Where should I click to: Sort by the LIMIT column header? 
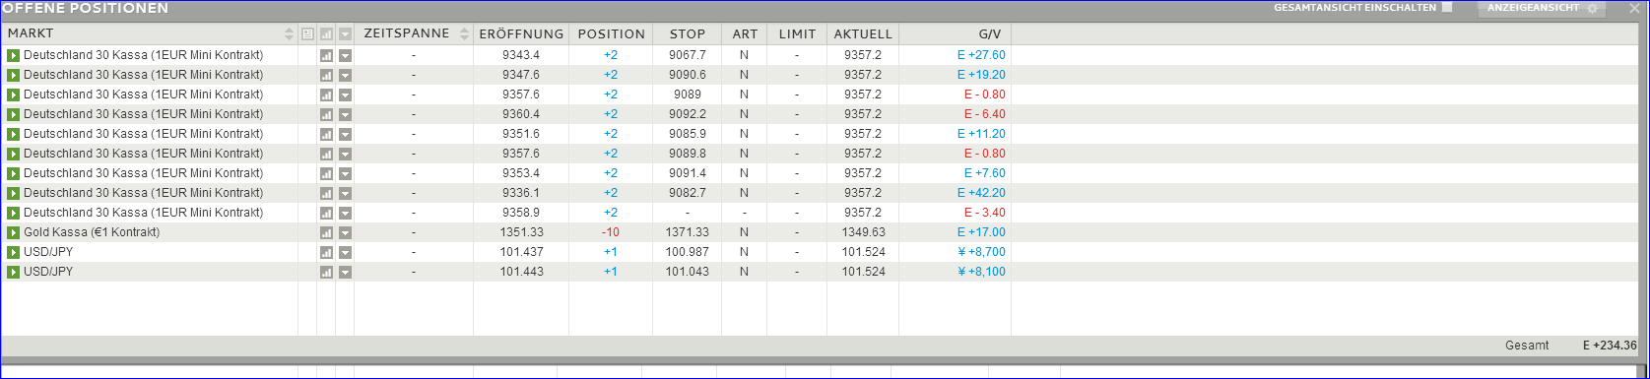[x=797, y=33]
